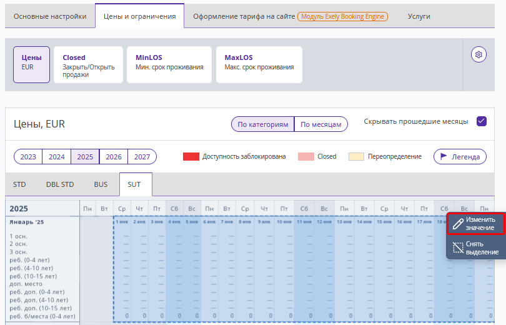The image size is (506, 325).
Task: Select year 2027
Action: [x=142, y=157]
